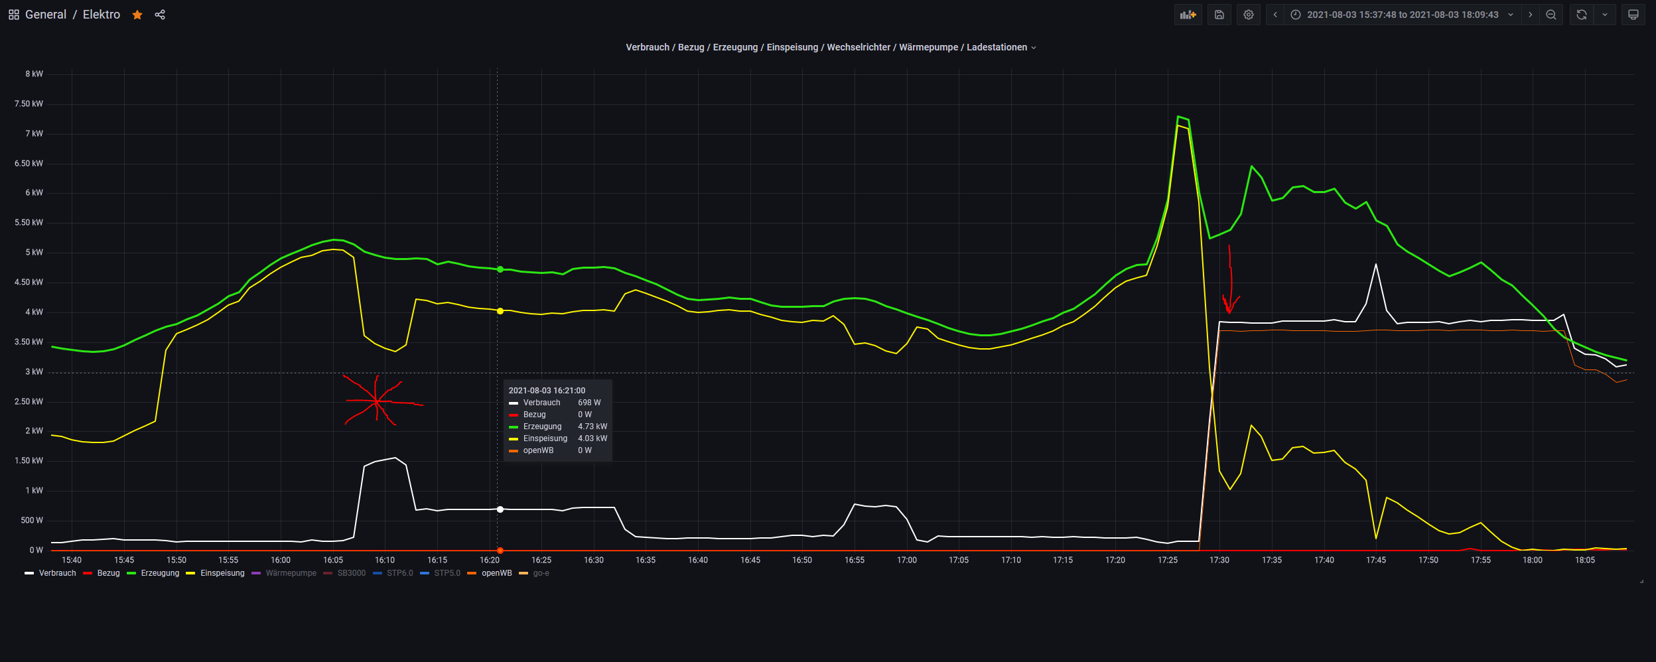1656x662 pixels.
Task: Shift time range forward
Action: tap(1531, 15)
